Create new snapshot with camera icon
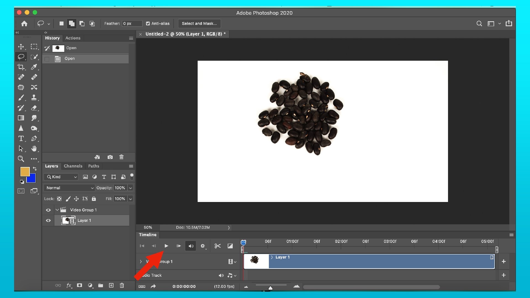530x298 pixels. [x=110, y=157]
